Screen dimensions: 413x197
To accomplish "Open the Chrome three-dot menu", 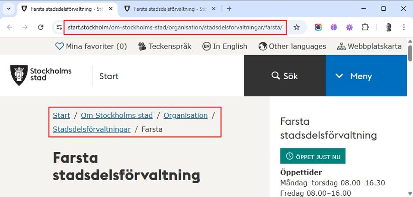I will (x=404, y=27).
